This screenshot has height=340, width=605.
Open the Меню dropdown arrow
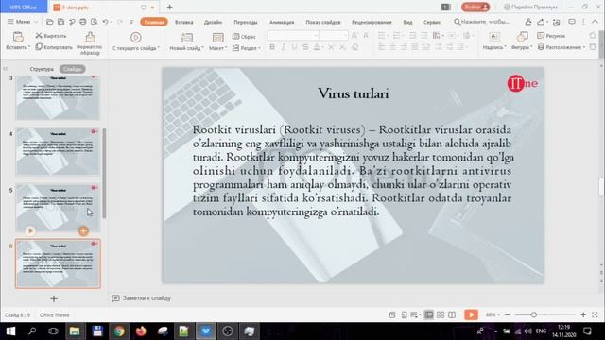click(x=36, y=22)
